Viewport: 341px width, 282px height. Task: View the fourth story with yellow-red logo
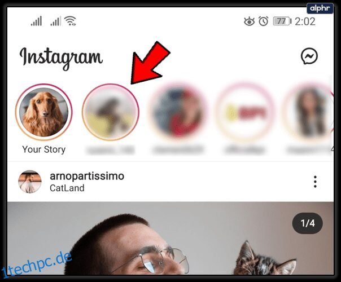246,112
